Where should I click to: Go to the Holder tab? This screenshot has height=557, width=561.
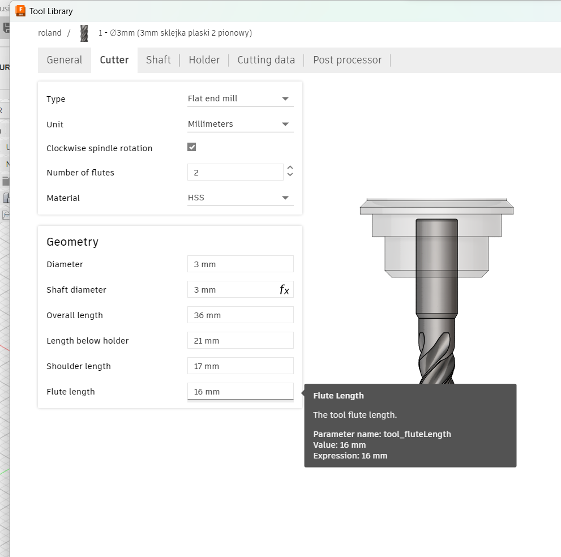(204, 60)
